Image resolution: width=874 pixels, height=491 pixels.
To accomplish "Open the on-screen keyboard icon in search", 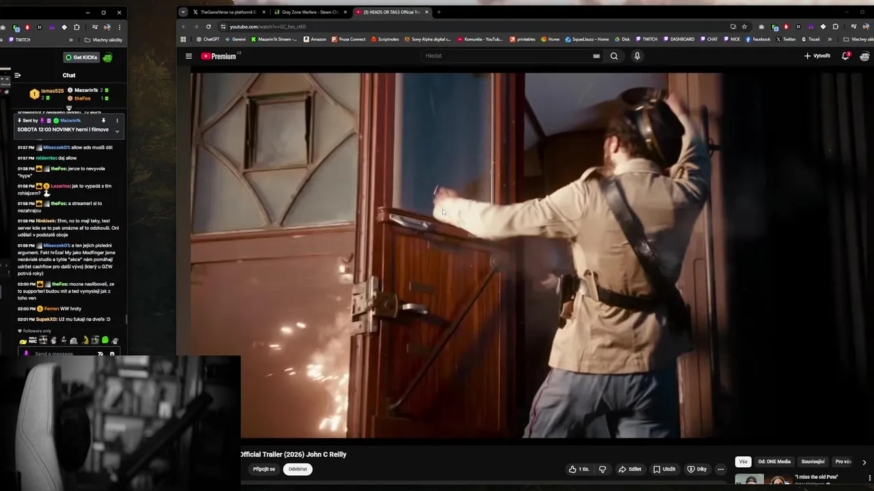I will [x=596, y=56].
